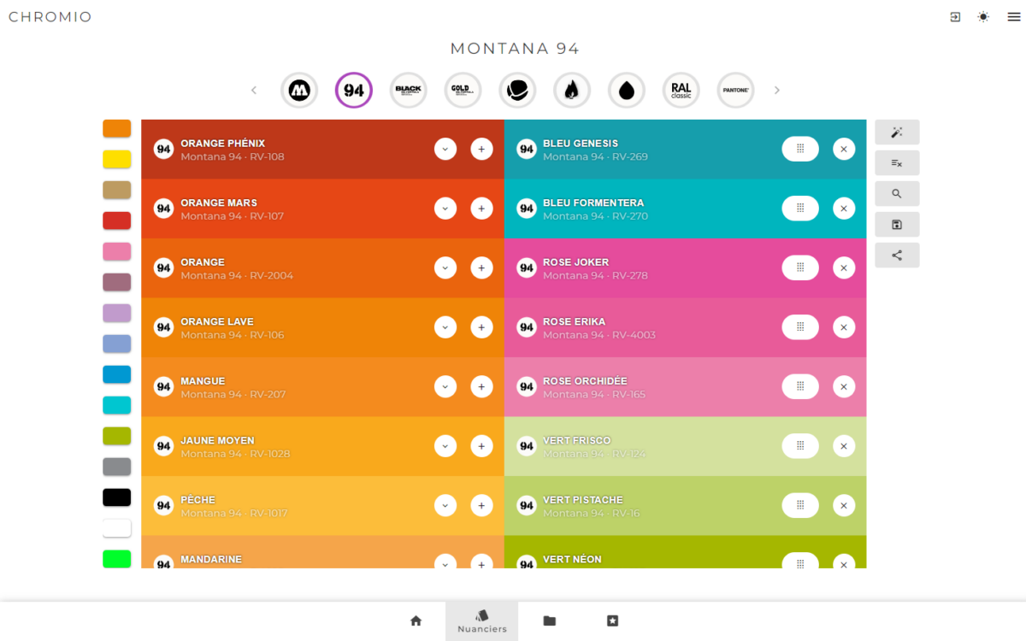Select the Montana Colors brand logo

click(x=298, y=90)
